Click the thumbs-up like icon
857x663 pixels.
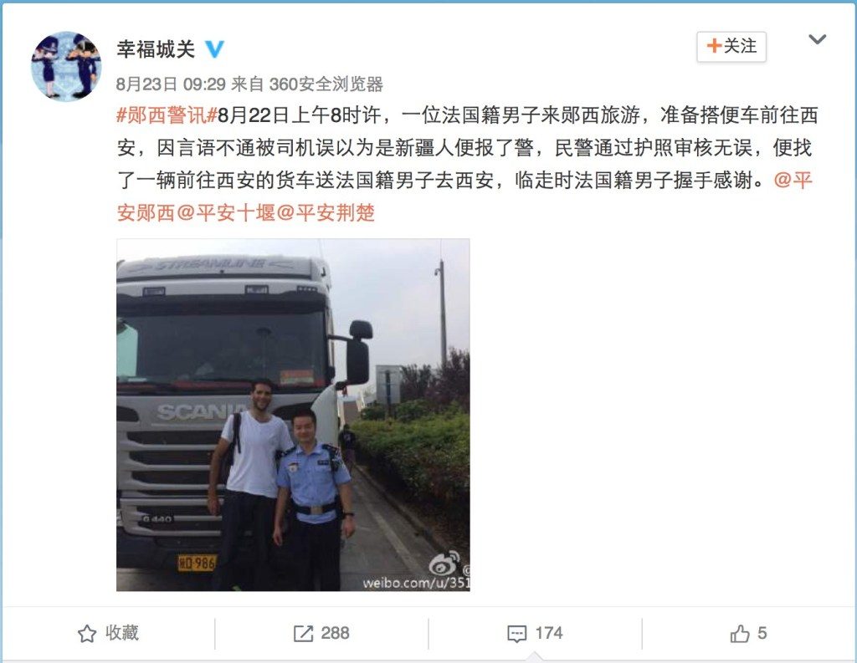coord(740,634)
